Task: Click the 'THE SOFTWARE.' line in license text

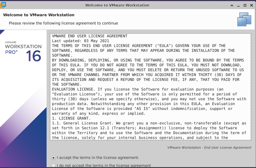Action: click(x=67, y=84)
